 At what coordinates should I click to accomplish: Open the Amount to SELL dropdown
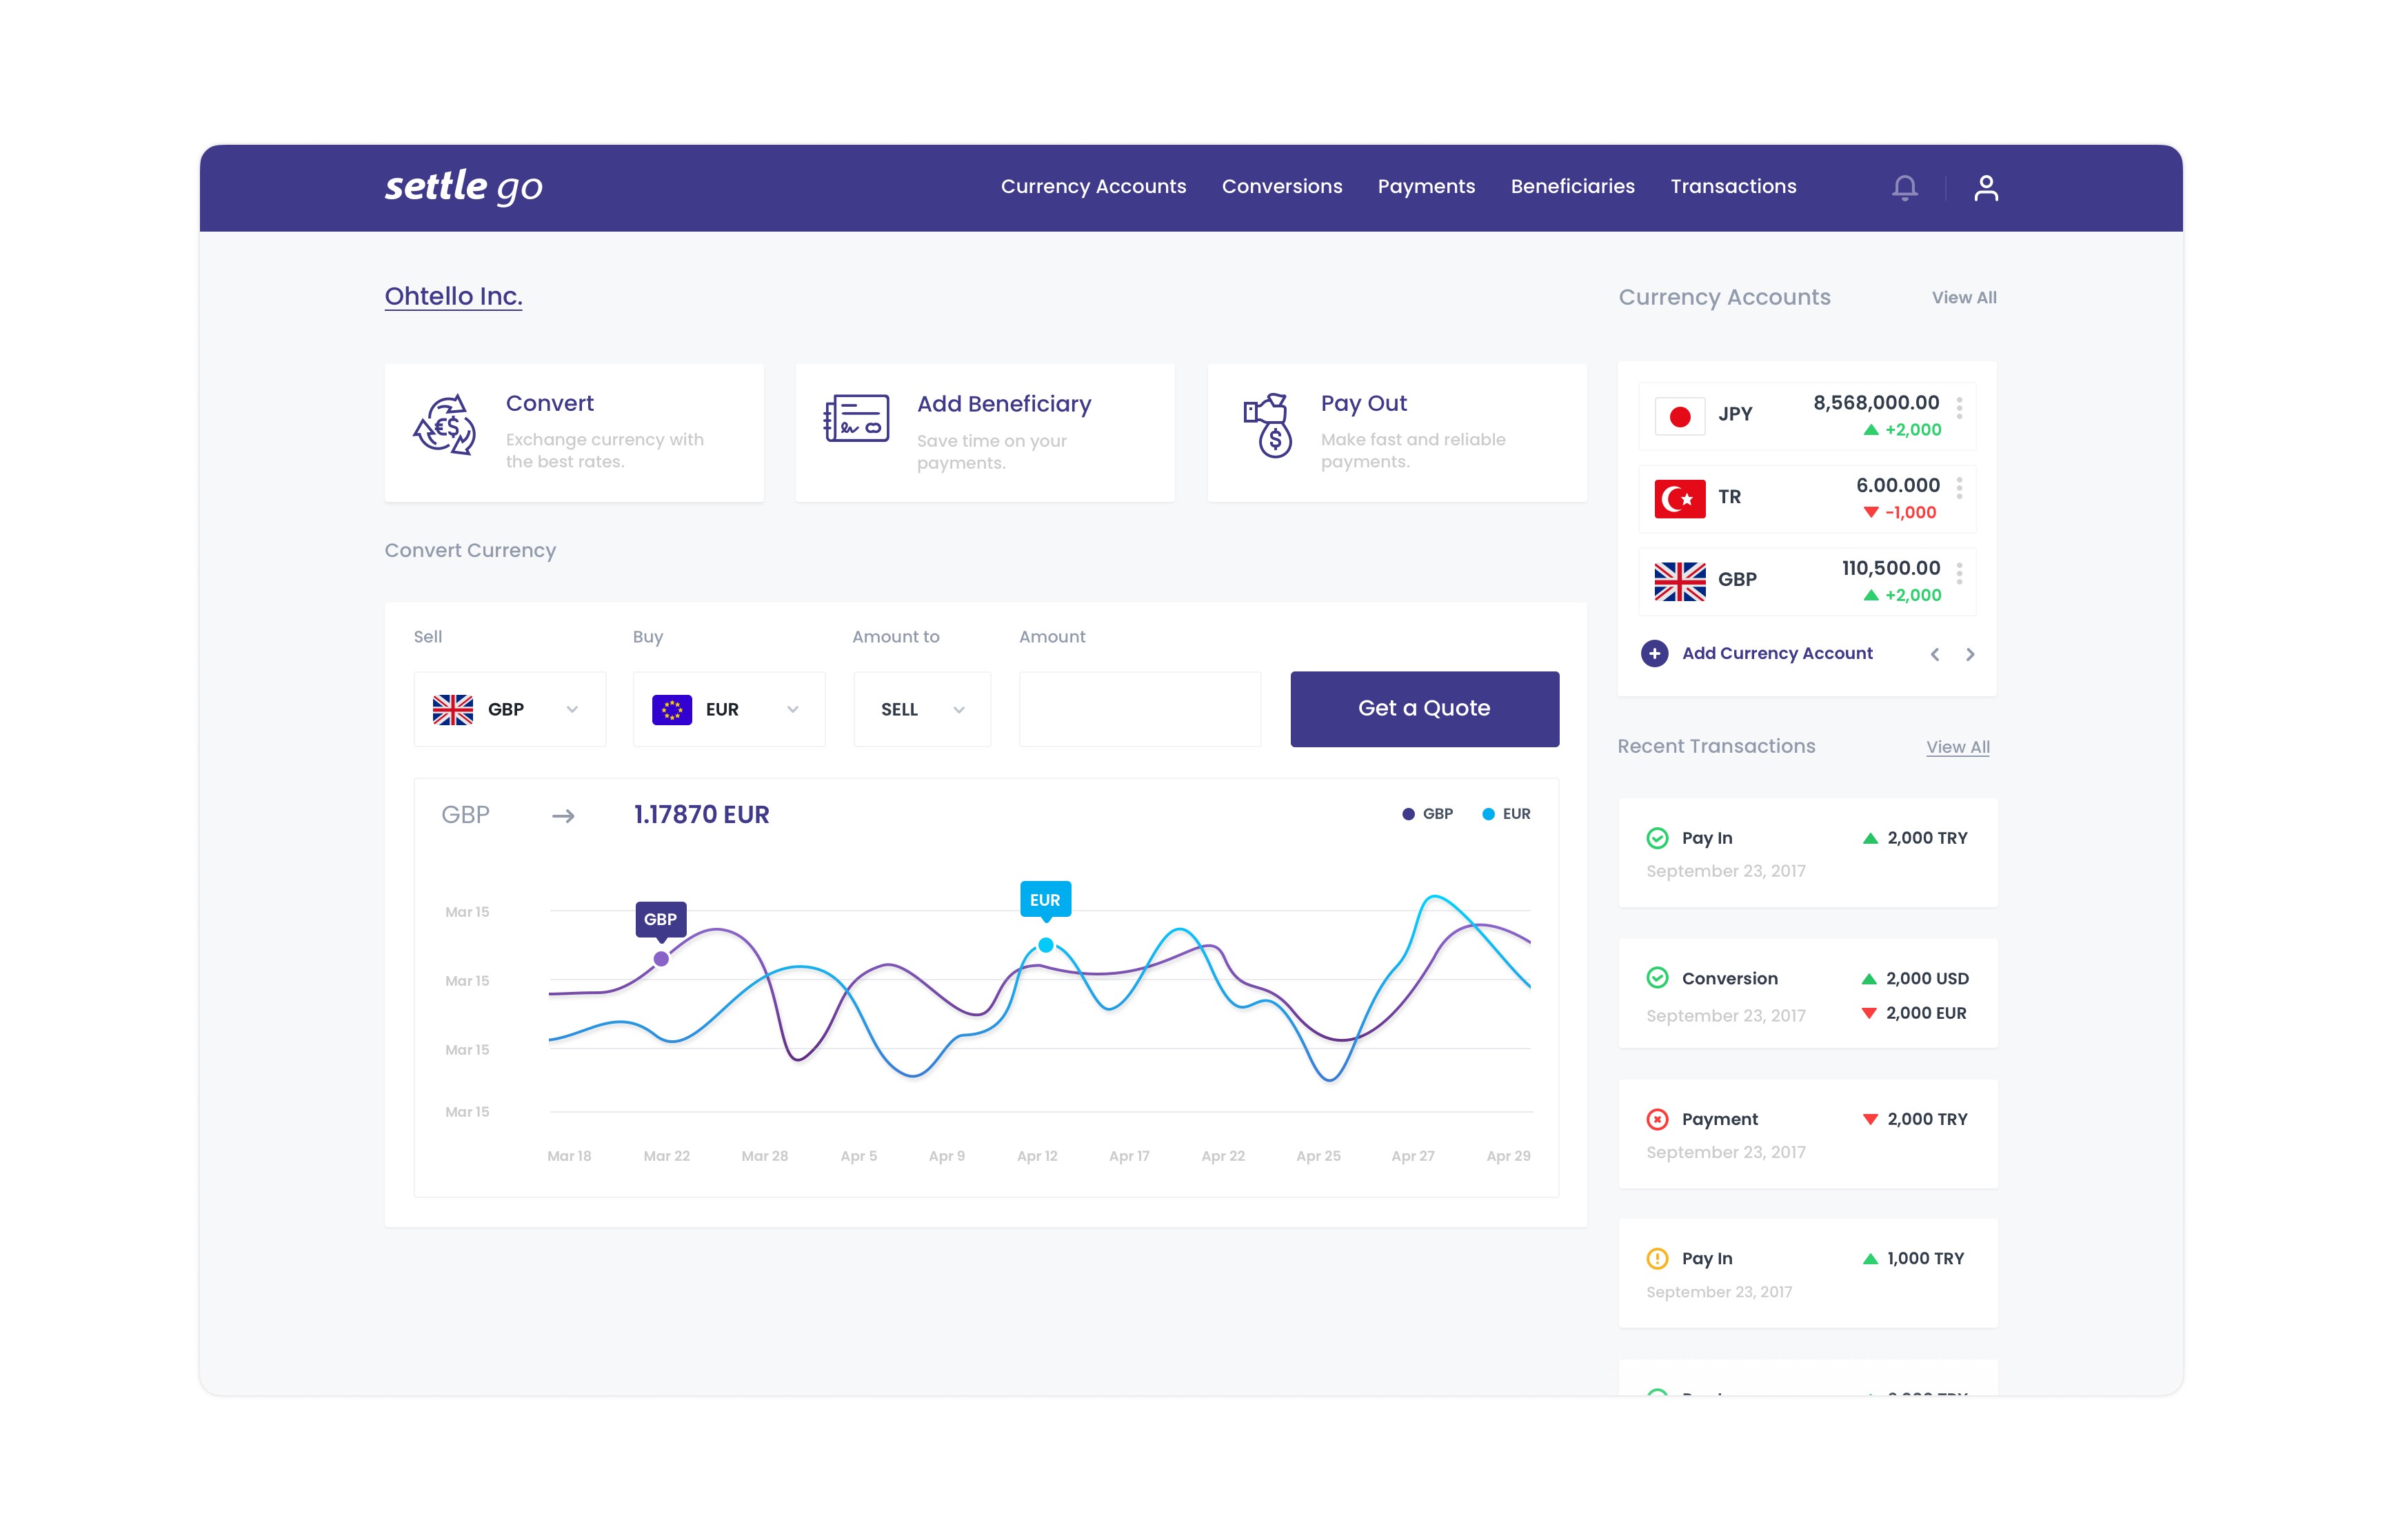[x=922, y=709]
